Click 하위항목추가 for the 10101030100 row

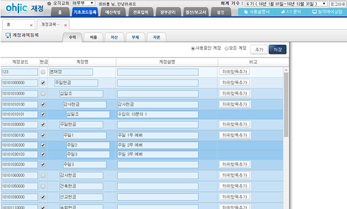pyautogui.click(x=235, y=135)
